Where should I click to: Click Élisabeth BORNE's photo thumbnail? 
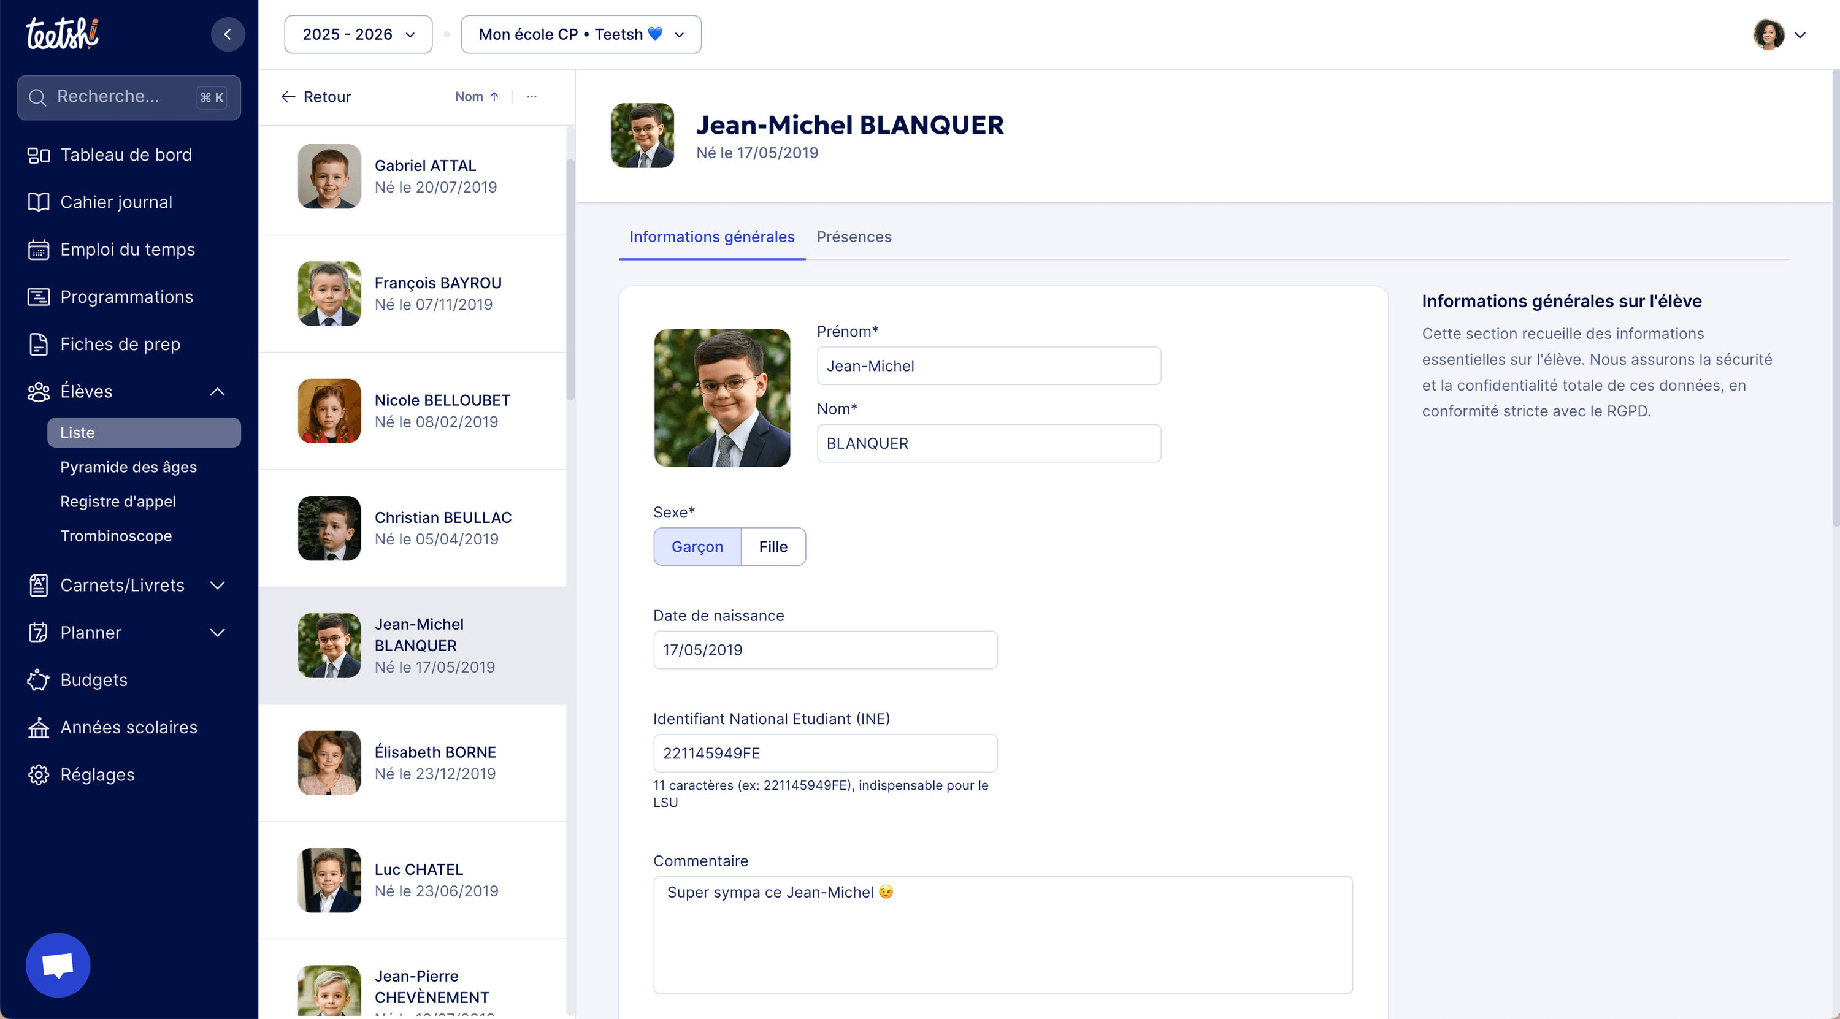[329, 763]
